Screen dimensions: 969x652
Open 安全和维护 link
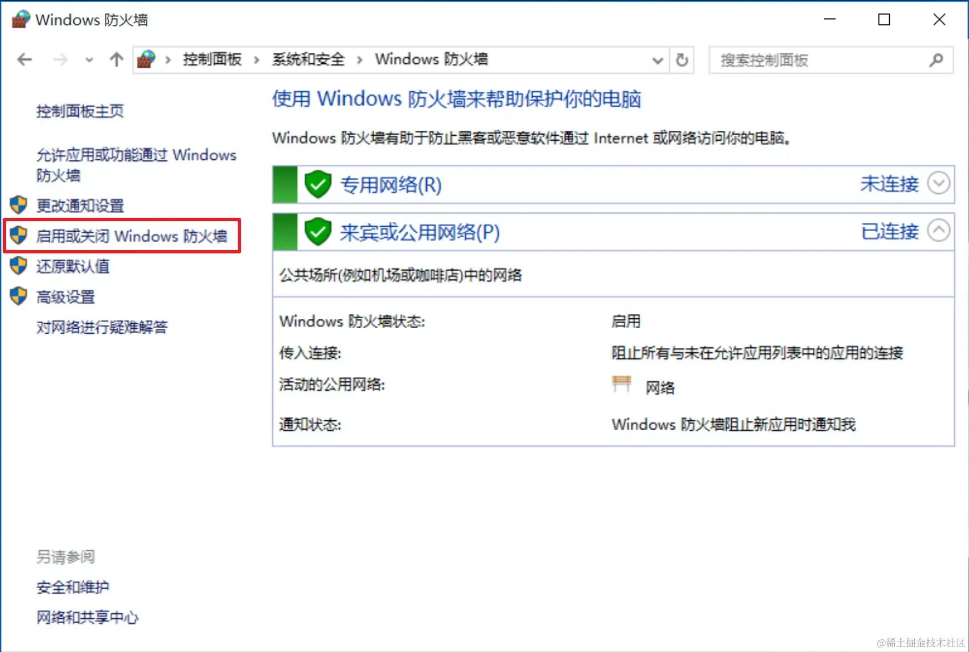pos(73,587)
